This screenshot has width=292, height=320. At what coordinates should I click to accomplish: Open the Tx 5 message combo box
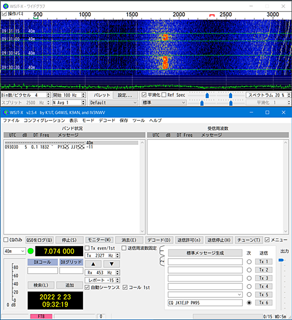[205, 295]
